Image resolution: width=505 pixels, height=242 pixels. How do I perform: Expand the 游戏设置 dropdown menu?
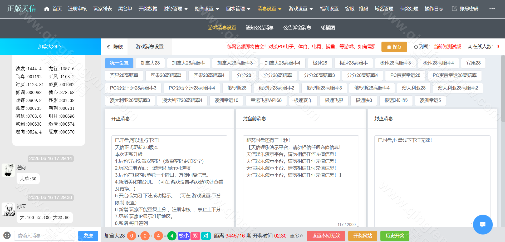coord(301,9)
